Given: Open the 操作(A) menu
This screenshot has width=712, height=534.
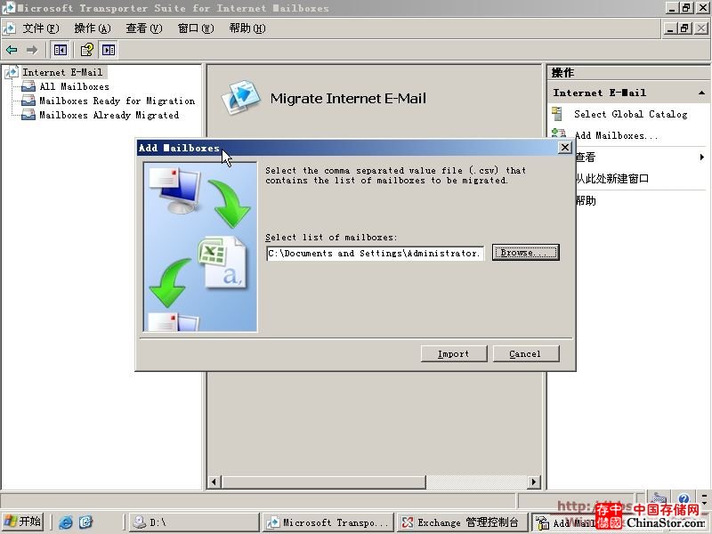Looking at the screenshot, I should click(93, 28).
